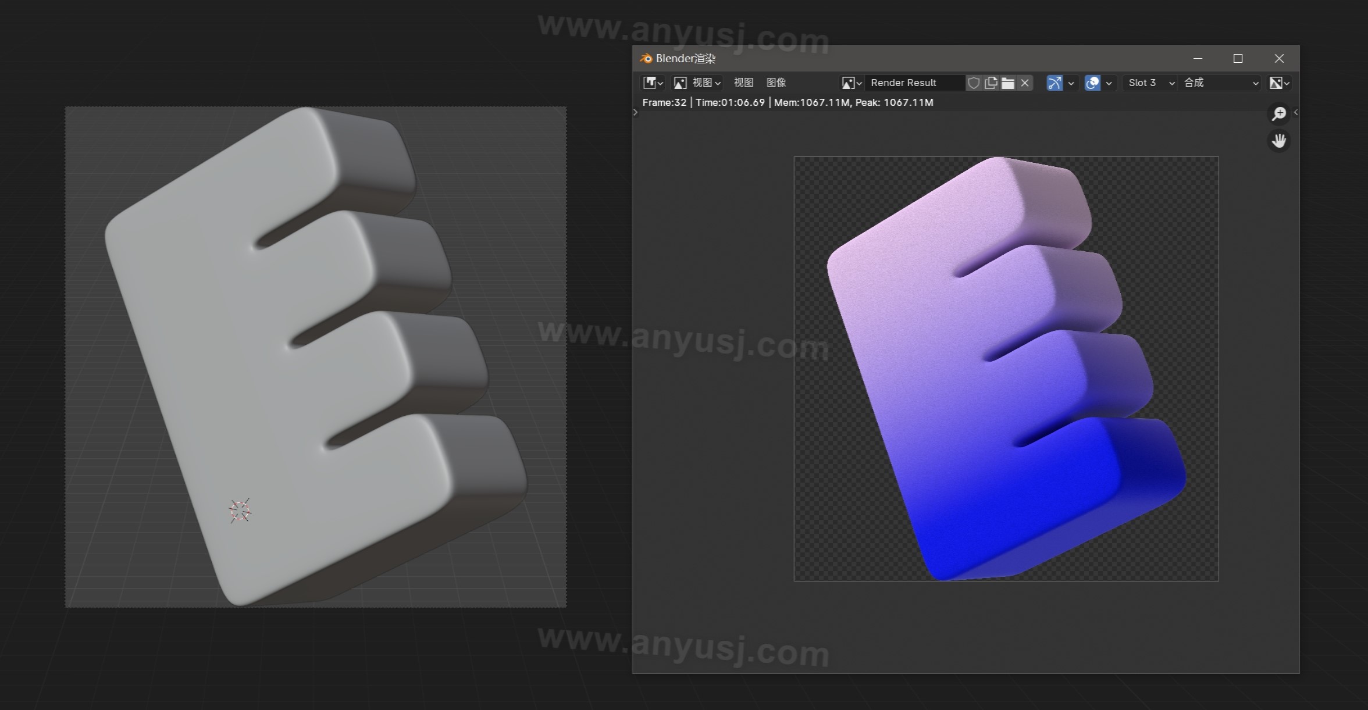The image size is (1368, 710).
Task: Open the Slot 3 render slot dropdown
Action: click(1150, 83)
